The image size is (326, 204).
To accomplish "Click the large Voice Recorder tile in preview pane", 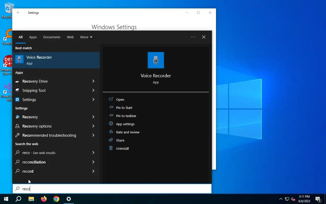I will pyautogui.click(x=156, y=60).
